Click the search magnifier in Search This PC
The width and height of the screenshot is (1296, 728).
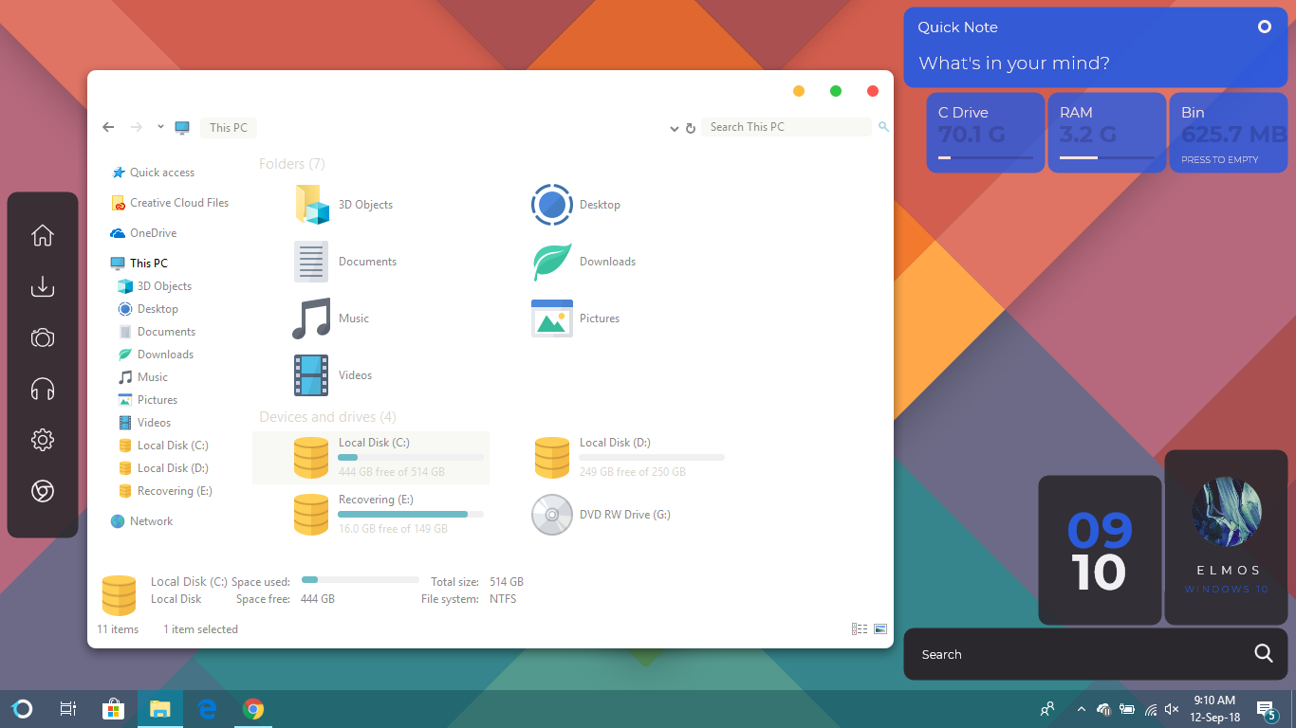[883, 126]
